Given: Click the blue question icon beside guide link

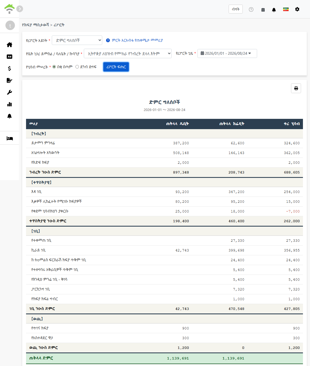Looking at the screenshot, I should [108, 40].
